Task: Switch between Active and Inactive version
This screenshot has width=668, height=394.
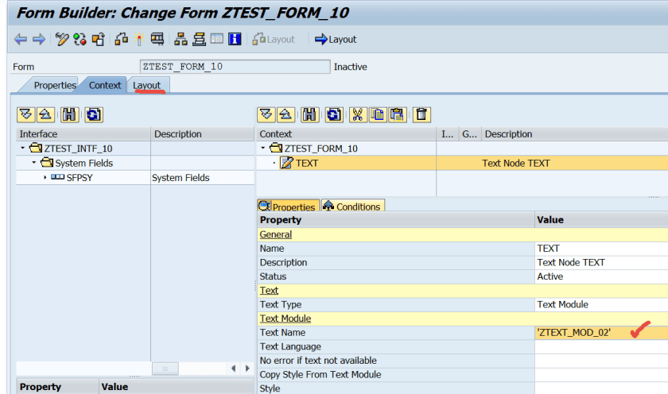Action: pyautogui.click(x=80, y=40)
